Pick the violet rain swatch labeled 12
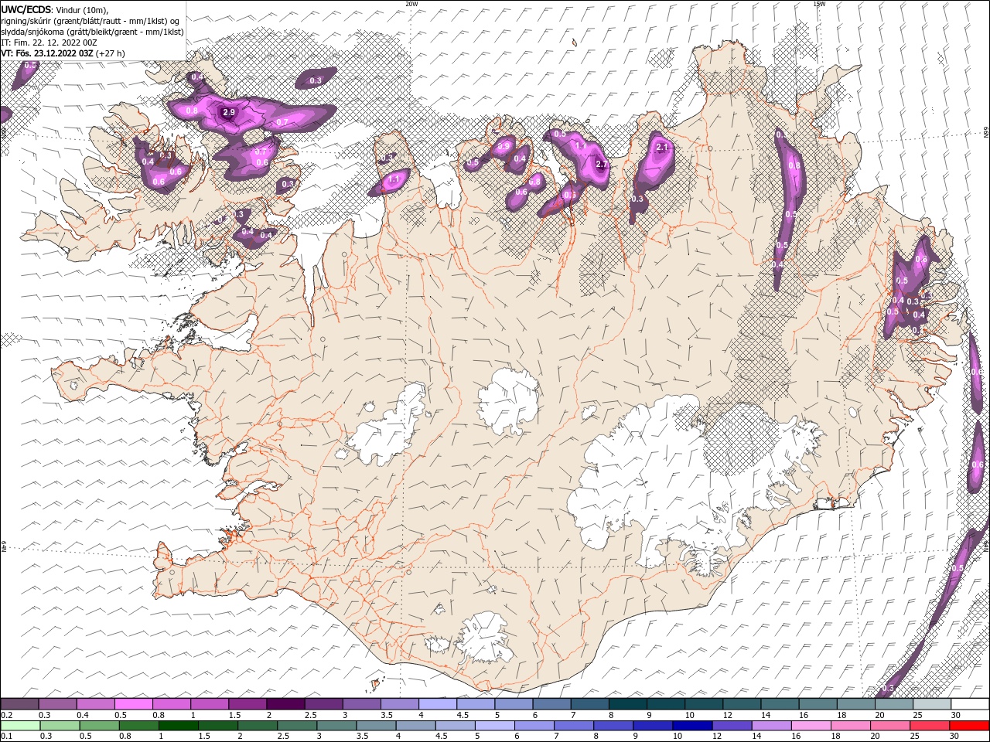Image resolution: width=990 pixels, height=742 pixels. 732,726
